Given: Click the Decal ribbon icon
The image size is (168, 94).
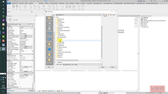Looking at the screenshot, I should tap(35, 7).
